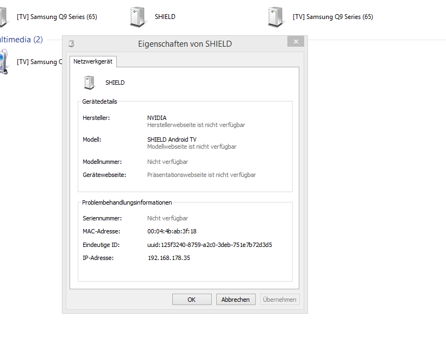
Task: Click the '[TV] Samsung' label under Multimedia
Action: click(x=39, y=62)
